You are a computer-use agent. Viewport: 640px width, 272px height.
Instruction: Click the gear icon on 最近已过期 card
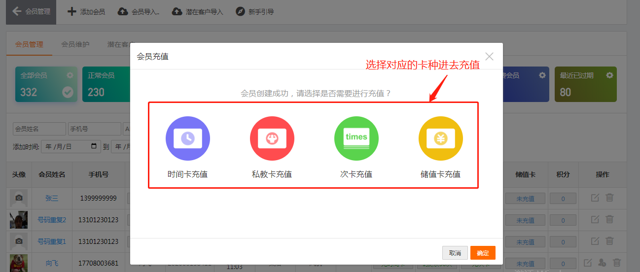[609, 75]
